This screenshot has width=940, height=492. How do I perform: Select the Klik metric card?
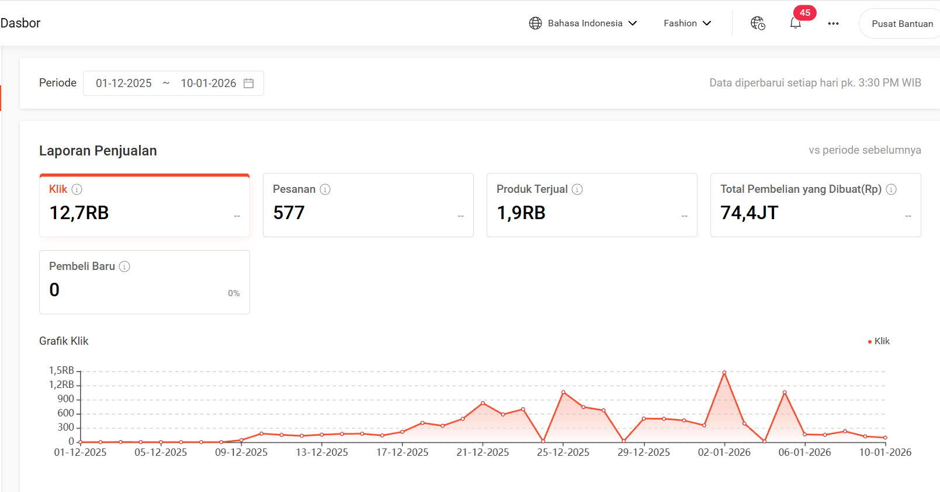coord(144,206)
